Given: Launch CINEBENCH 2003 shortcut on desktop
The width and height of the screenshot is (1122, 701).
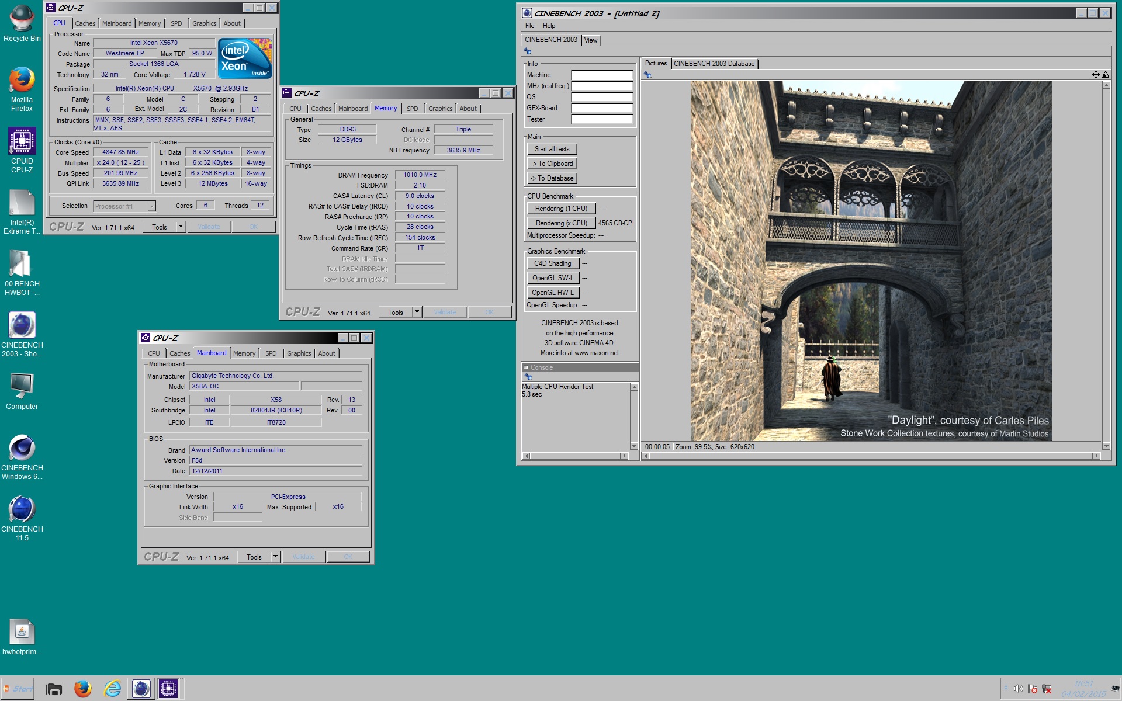Looking at the screenshot, I should 22,334.
